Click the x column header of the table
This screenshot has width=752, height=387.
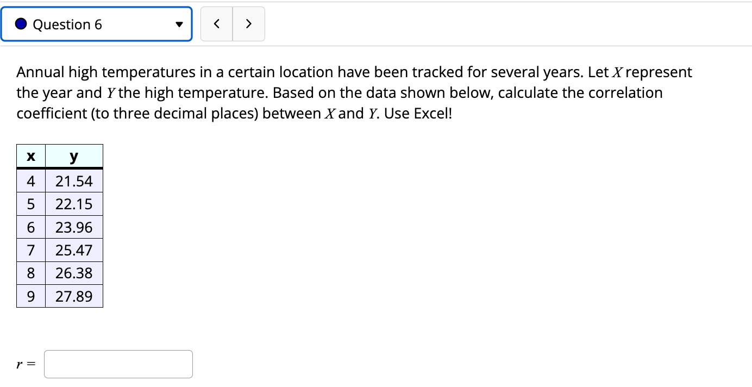30,156
